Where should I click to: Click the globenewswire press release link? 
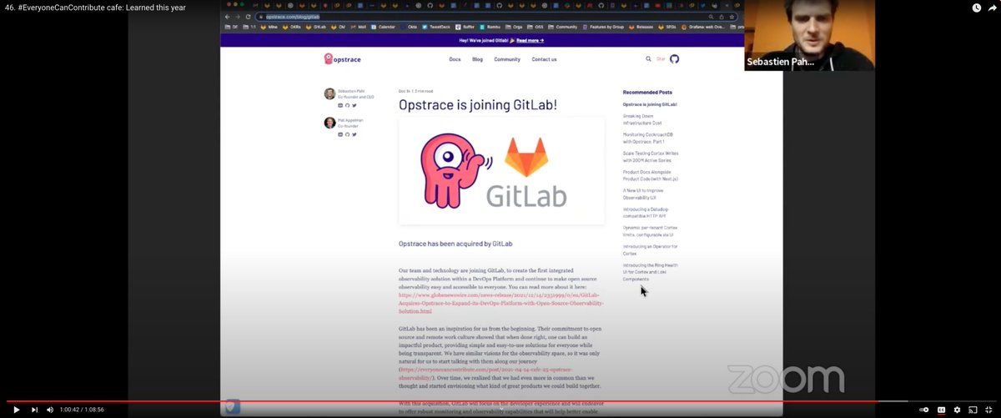500,302
